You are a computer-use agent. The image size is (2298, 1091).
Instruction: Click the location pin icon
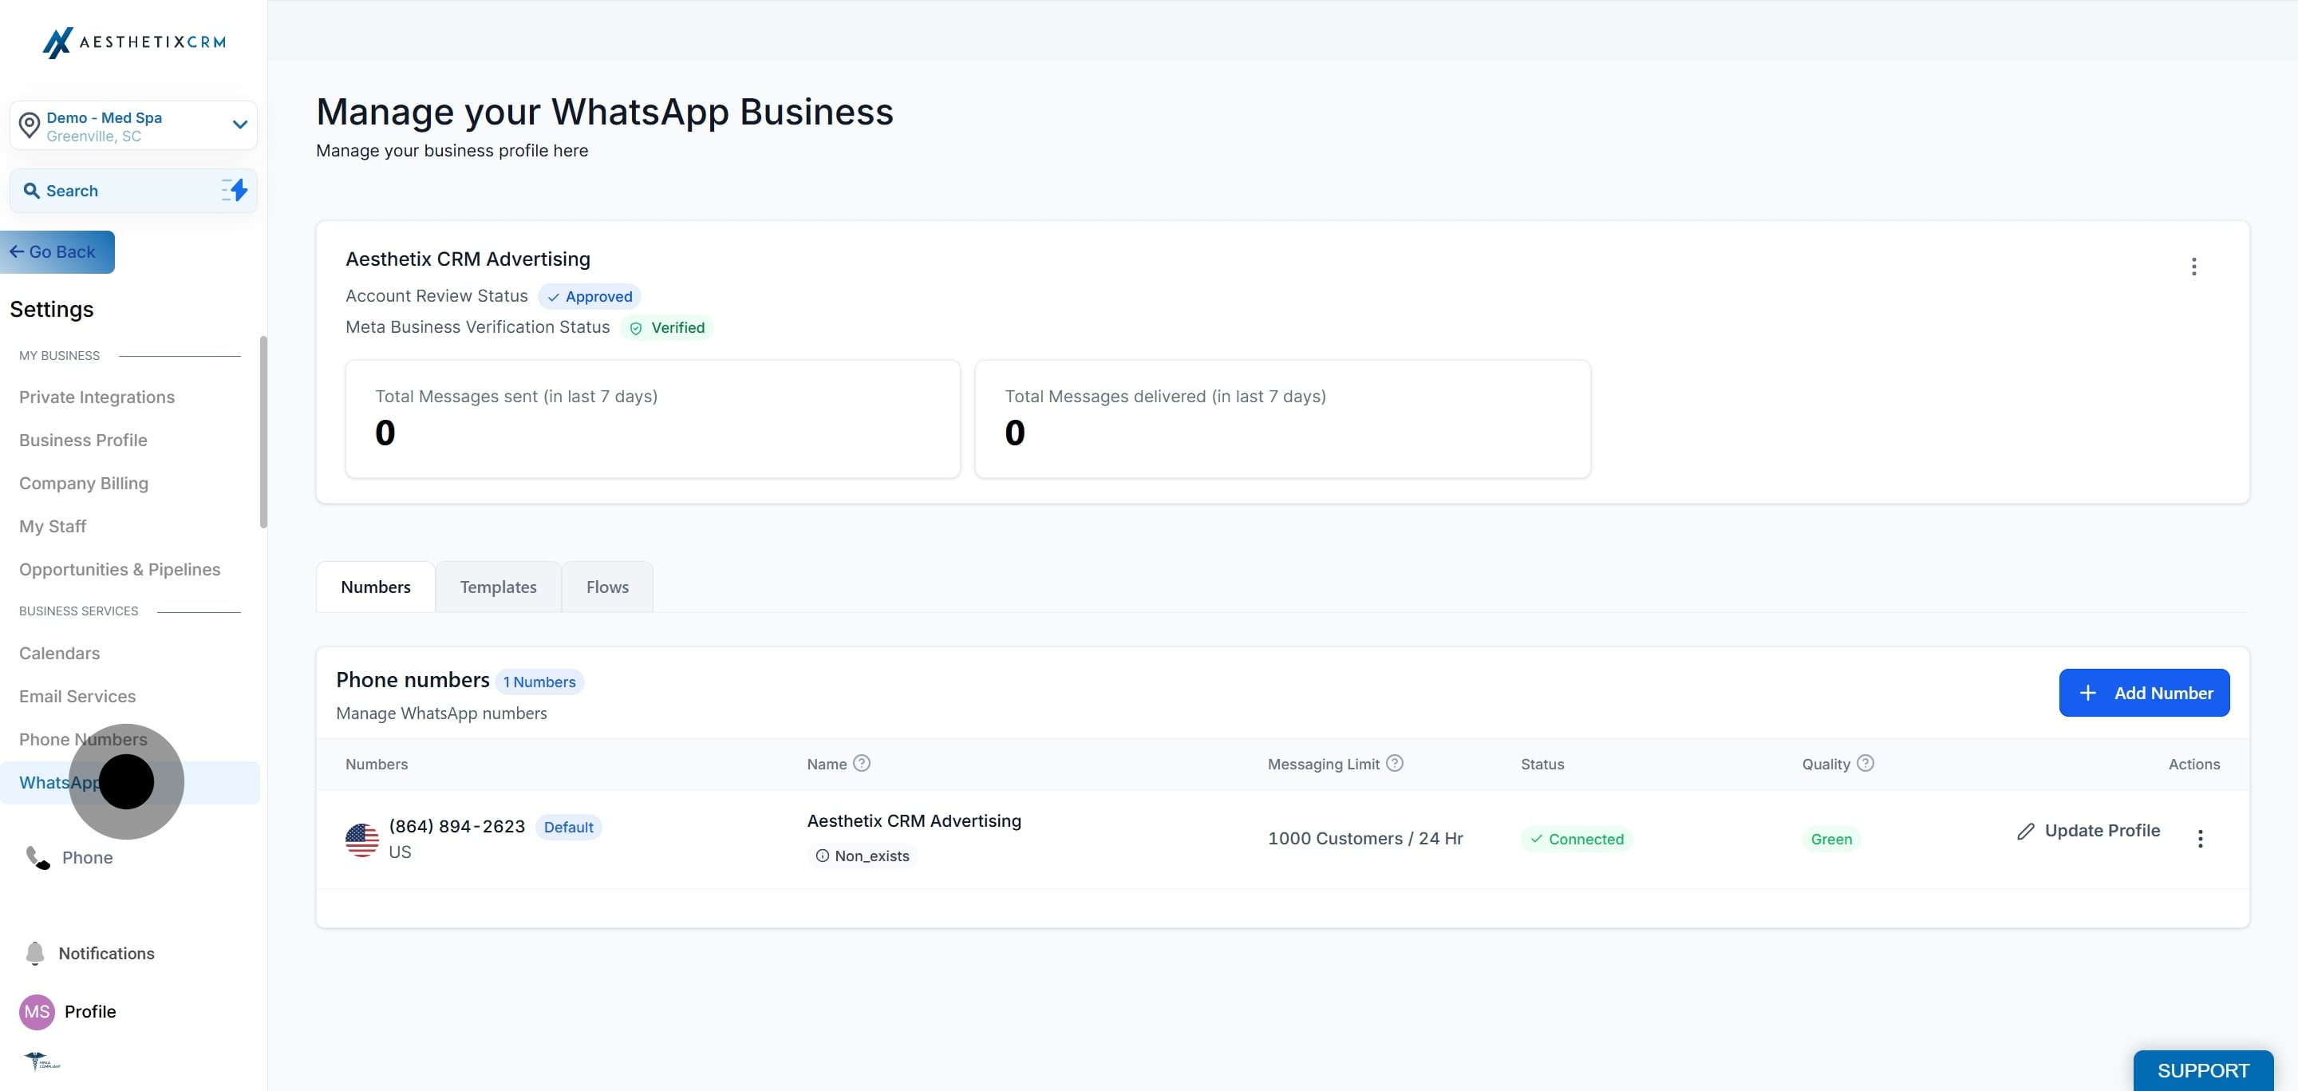coord(30,126)
